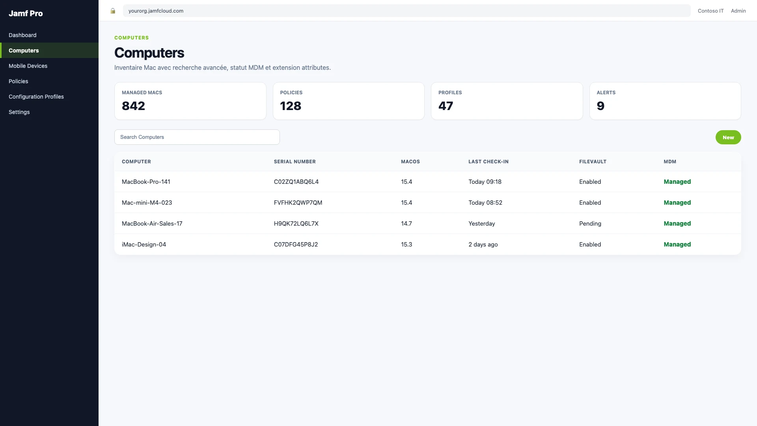Click Enabled FileVault for iMac-Design-04
This screenshot has width=757, height=426.
coord(590,245)
